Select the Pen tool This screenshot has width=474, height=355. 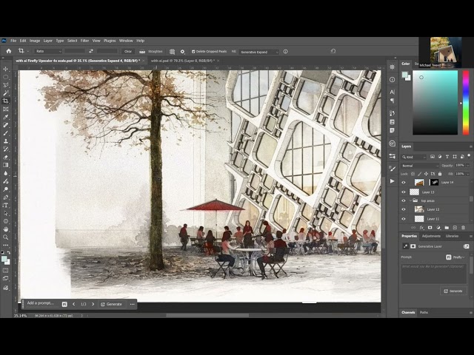[5, 197]
